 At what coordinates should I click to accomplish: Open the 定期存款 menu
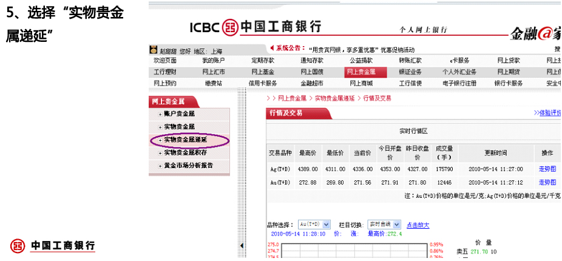point(263,61)
